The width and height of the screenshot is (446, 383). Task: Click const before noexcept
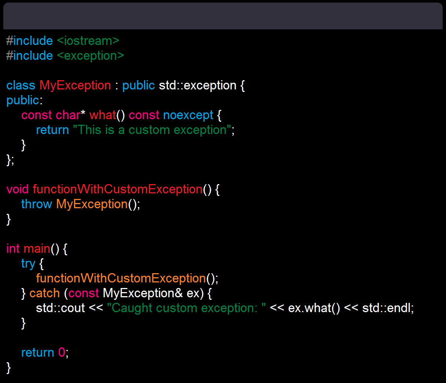pos(144,115)
